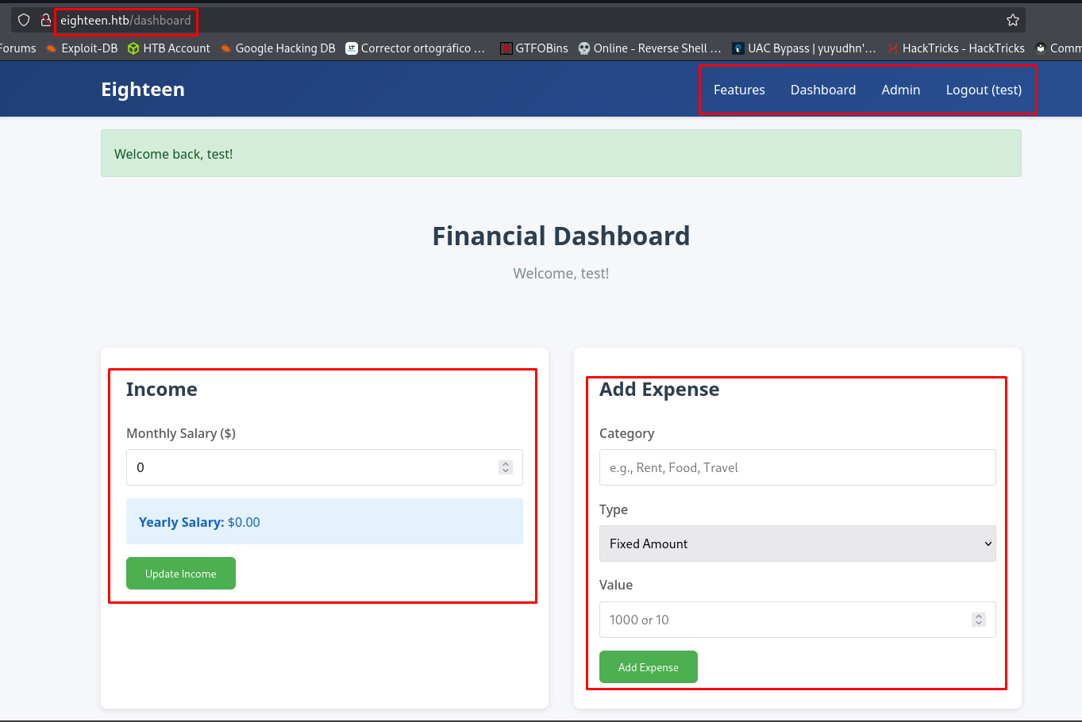Screen dimensions: 1082x722
Task: Open the HackTricks bookmark
Action: pos(956,48)
